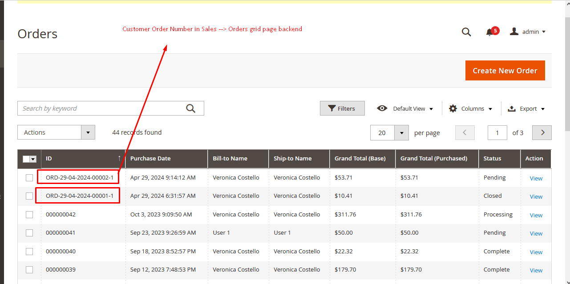View order 000000041 details link
This screenshot has height=284, width=570.
pyautogui.click(x=536, y=233)
